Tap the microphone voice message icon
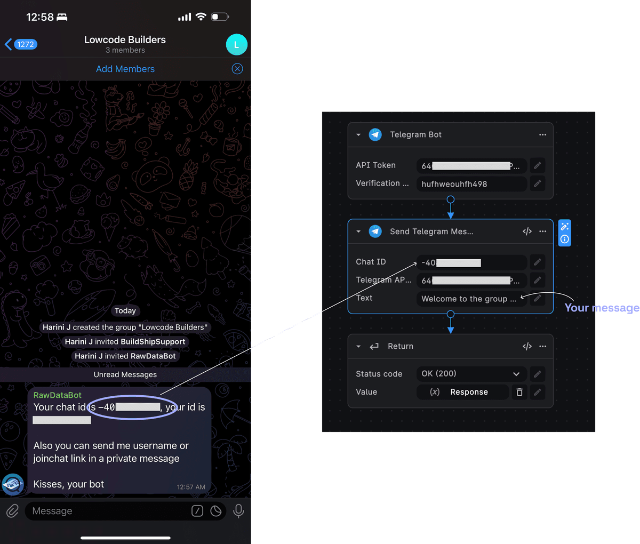Viewport: 640px width, 544px height. [238, 511]
